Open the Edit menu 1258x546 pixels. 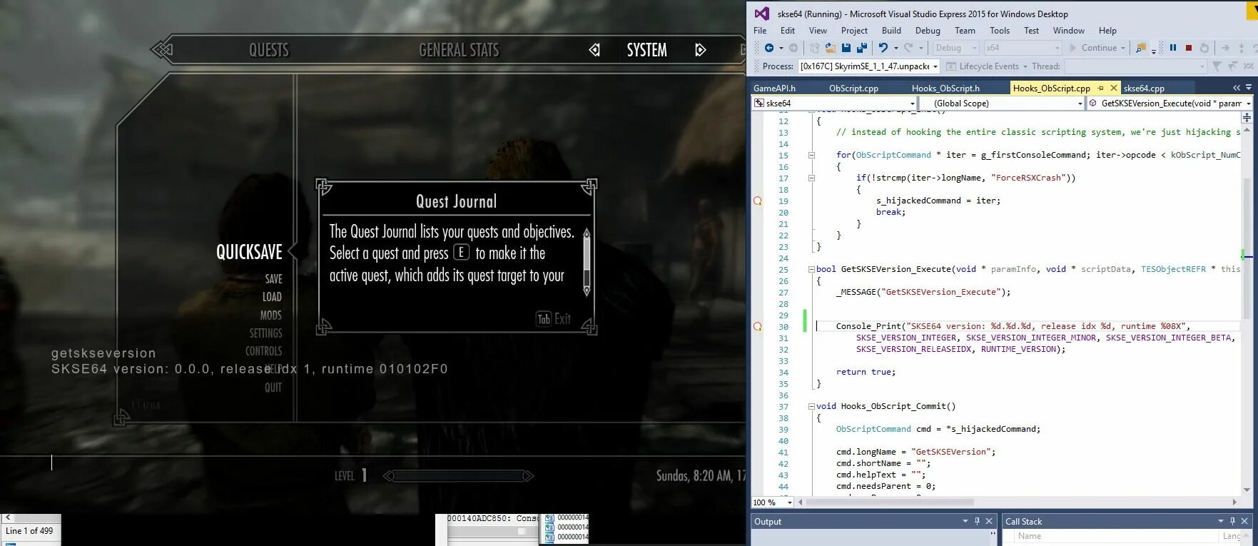pyautogui.click(x=788, y=31)
